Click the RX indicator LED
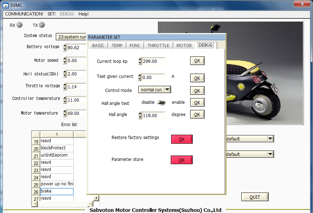This screenshot has width=313, height=213. point(19,25)
